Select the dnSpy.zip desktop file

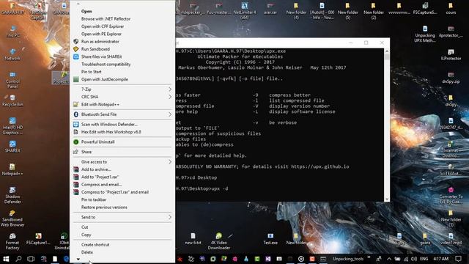pos(451,78)
